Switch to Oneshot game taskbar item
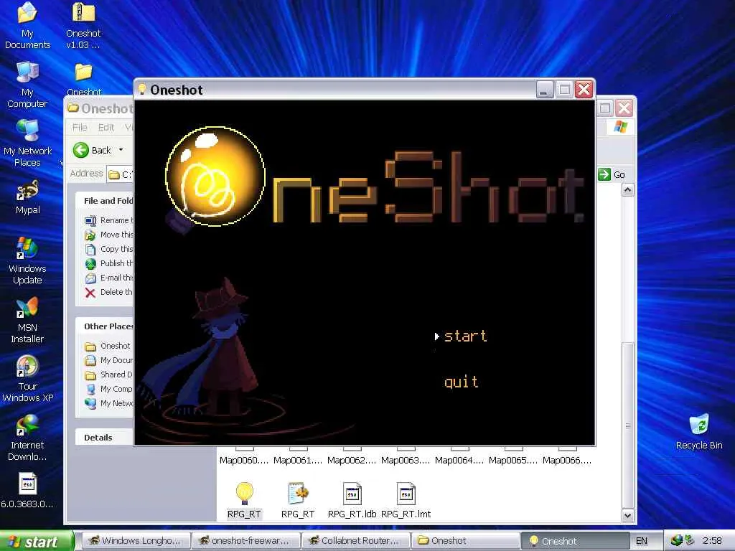 [575, 541]
